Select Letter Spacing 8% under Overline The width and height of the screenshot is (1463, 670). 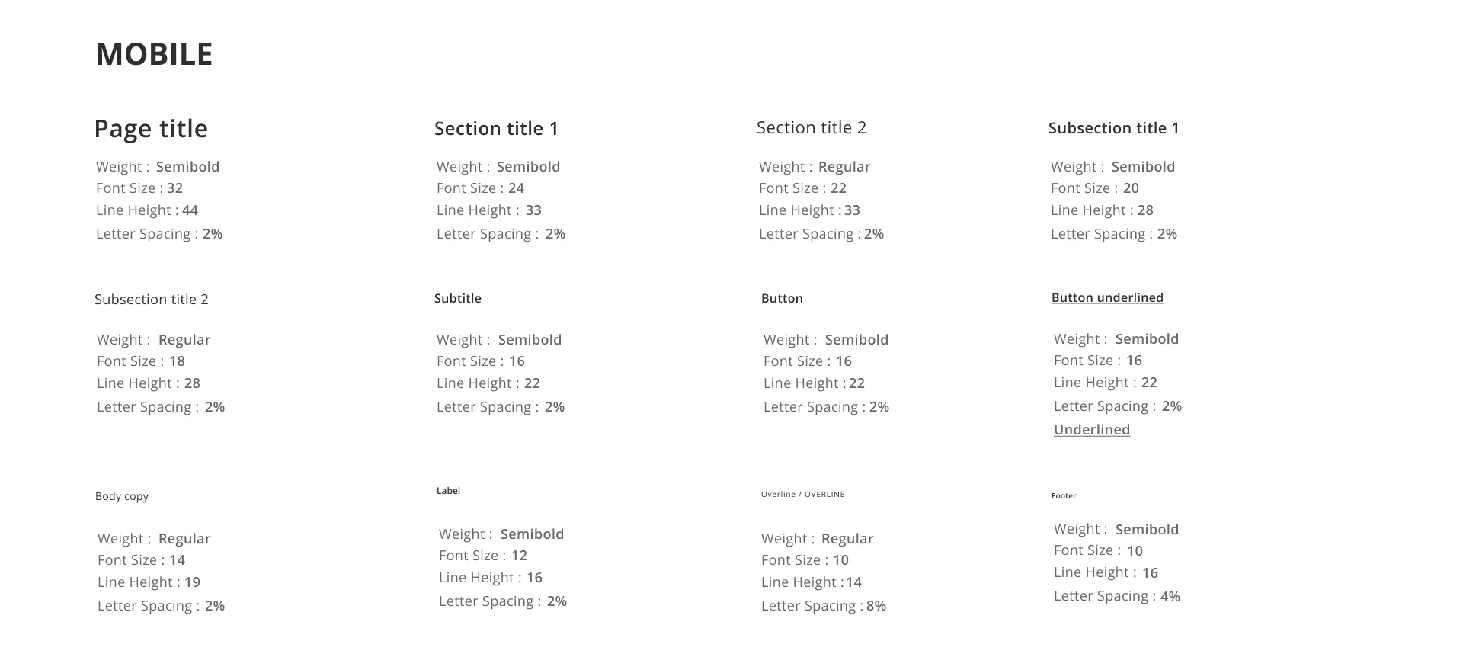point(824,606)
